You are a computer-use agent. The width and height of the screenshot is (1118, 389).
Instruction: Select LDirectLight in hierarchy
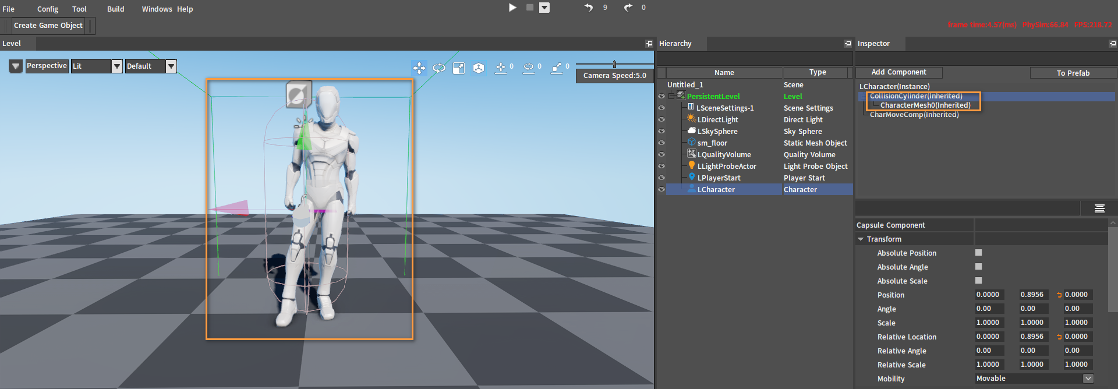759,120
